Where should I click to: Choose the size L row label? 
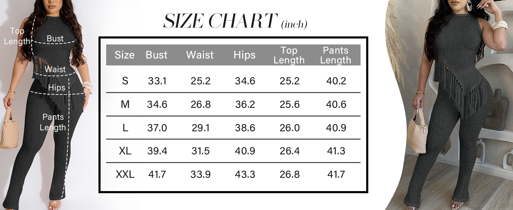tap(125, 128)
